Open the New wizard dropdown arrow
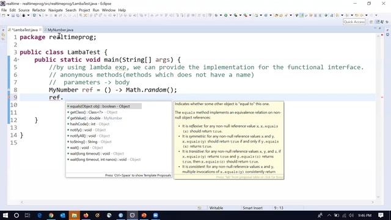Viewport: 391px width, 220px height. tap(8, 15)
